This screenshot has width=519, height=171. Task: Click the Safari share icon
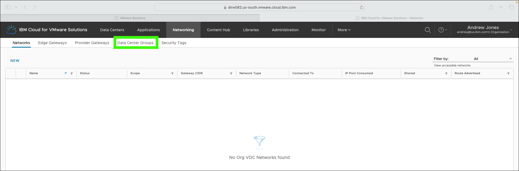click(x=491, y=7)
